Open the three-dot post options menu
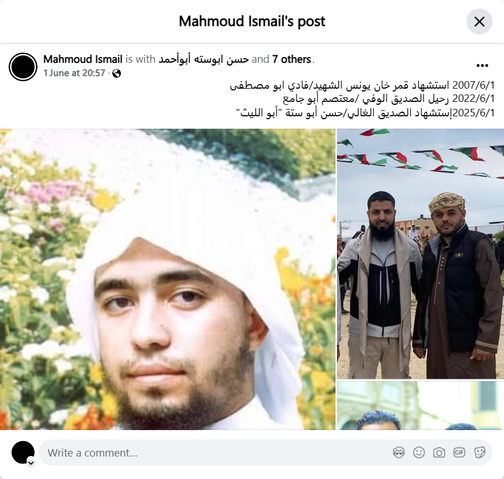This screenshot has height=479, width=504. tap(482, 66)
